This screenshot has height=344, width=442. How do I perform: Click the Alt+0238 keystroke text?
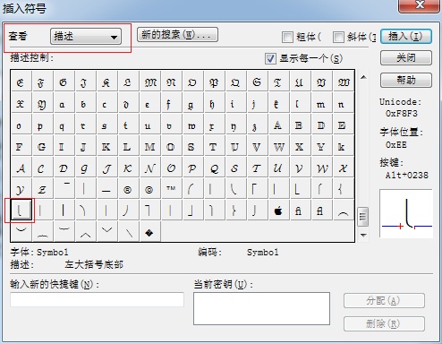[x=407, y=175]
